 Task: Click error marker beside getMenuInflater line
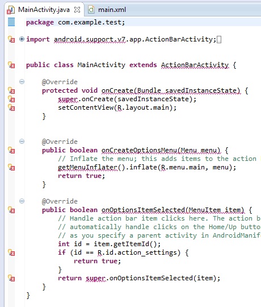(11, 167)
